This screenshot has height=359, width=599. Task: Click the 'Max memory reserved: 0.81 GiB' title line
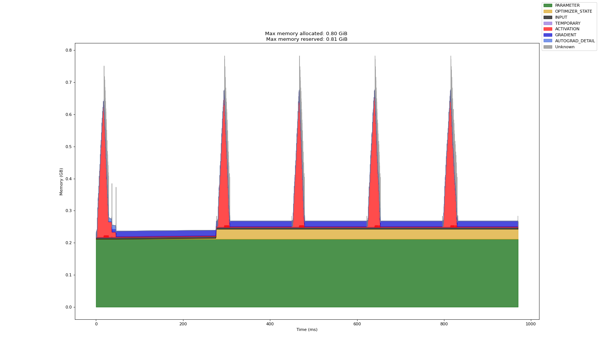[x=307, y=39]
